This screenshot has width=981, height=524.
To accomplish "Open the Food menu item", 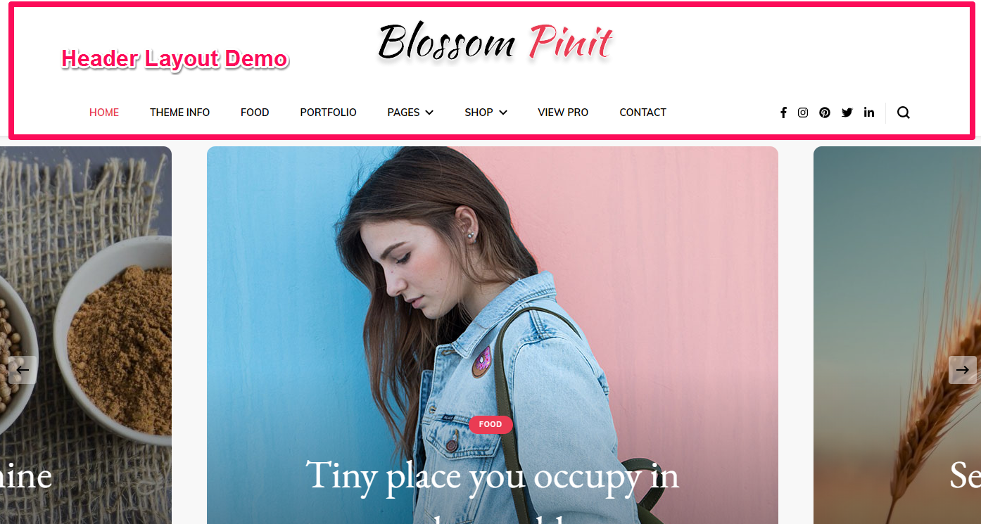I will click(255, 113).
